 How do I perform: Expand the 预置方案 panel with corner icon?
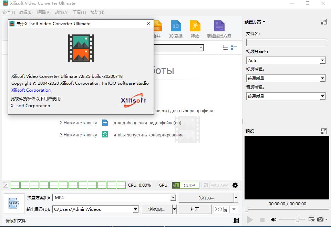[x=324, y=22]
